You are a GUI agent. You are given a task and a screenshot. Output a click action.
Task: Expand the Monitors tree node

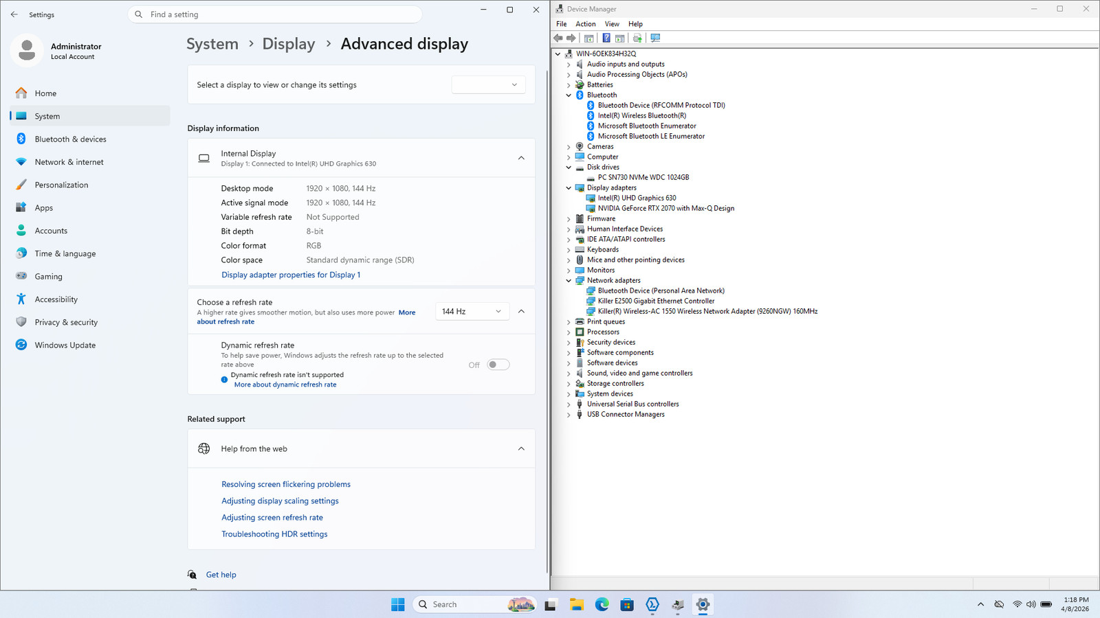(x=569, y=271)
